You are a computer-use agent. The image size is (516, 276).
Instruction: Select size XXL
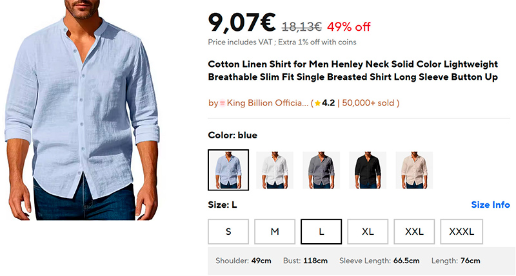pos(414,232)
